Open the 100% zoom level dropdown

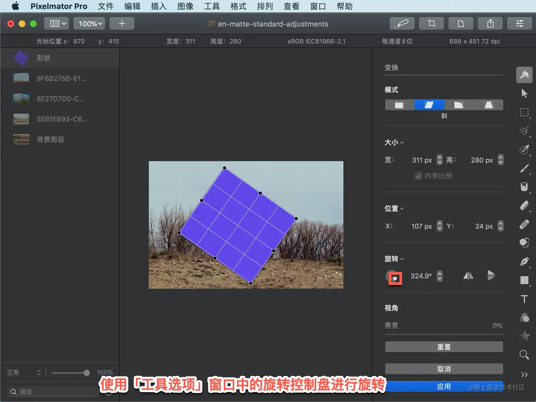point(89,23)
